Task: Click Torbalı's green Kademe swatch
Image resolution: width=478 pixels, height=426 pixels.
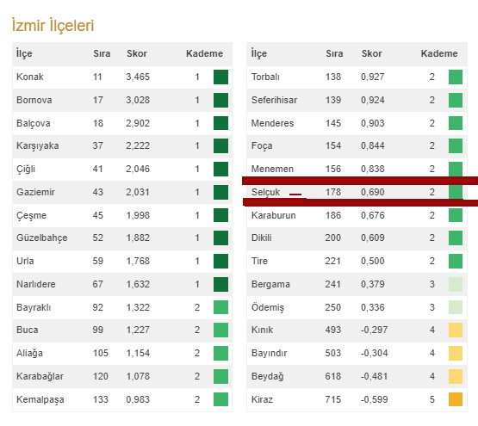Action: click(456, 77)
